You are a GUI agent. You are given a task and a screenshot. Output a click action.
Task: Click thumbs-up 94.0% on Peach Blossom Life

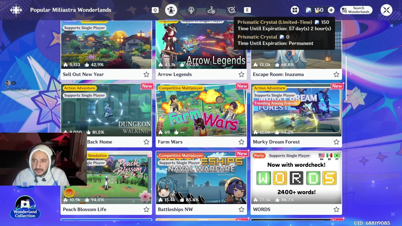point(95,200)
